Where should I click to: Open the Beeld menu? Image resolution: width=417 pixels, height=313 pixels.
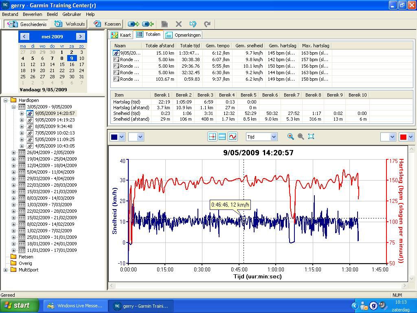[52, 14]
